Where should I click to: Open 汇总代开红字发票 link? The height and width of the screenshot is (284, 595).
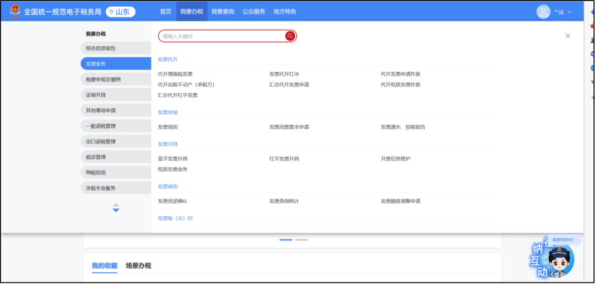177,95
